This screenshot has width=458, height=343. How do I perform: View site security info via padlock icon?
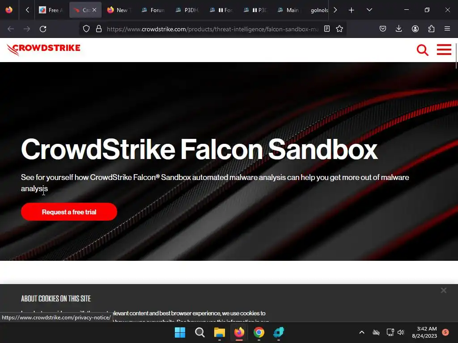(x=99, y=29)
